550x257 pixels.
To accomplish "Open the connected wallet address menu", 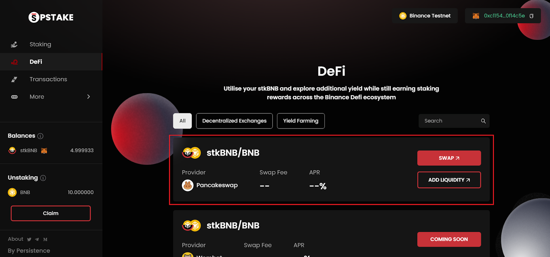I will pos(503,16).
